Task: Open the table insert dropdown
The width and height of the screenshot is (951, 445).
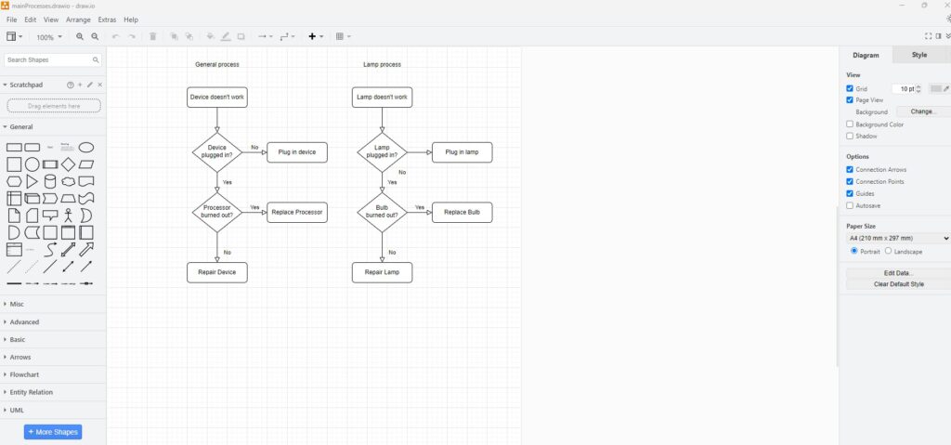Action: click(343, 37)
